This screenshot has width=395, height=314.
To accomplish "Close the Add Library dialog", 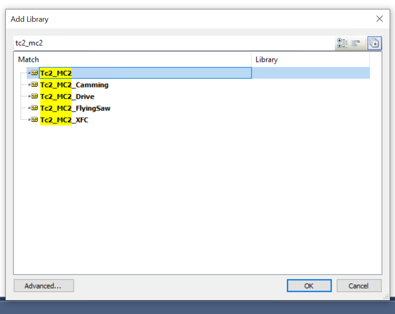I will click(x=379, y=19).
